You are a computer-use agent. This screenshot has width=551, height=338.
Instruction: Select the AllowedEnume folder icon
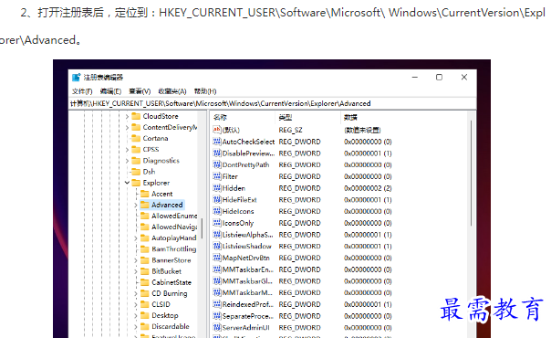click(x=145, y=216)
